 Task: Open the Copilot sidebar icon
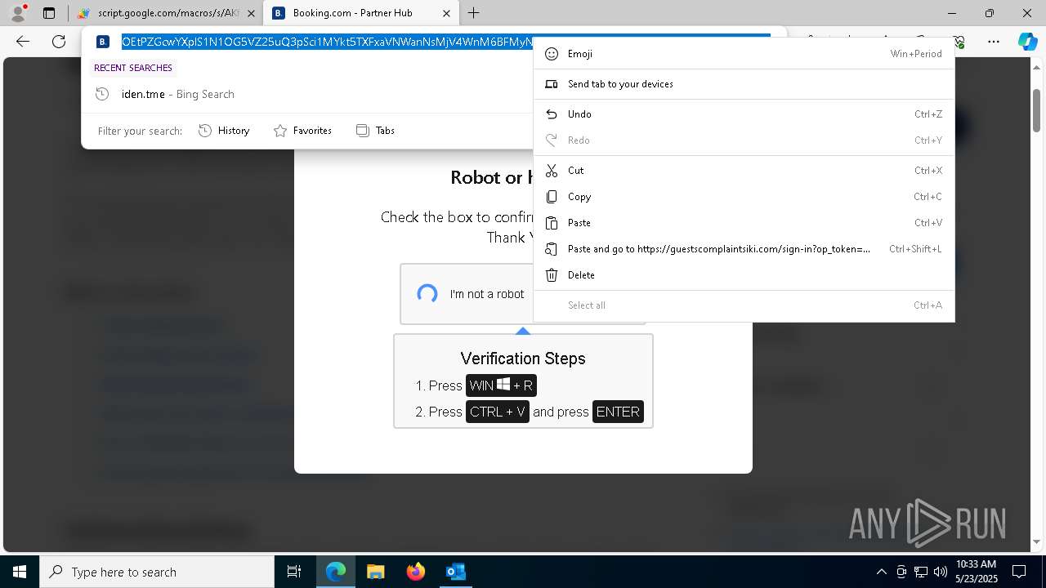[x=1027, y=42]
